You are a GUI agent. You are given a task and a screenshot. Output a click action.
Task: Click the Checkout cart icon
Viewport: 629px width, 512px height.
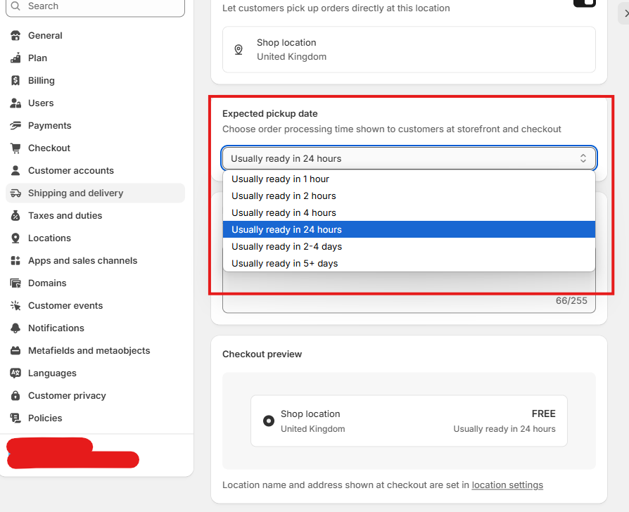pyautogui.click(x=15, y=148)
